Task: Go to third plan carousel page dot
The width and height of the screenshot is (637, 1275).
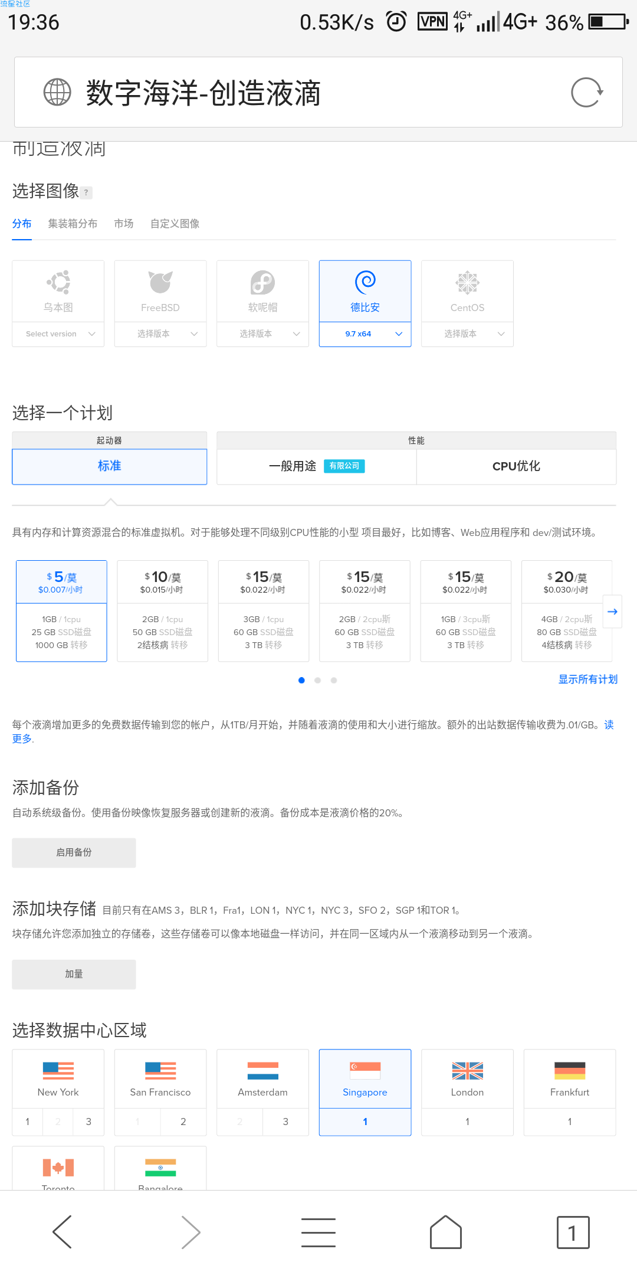Action: [334, 680]
